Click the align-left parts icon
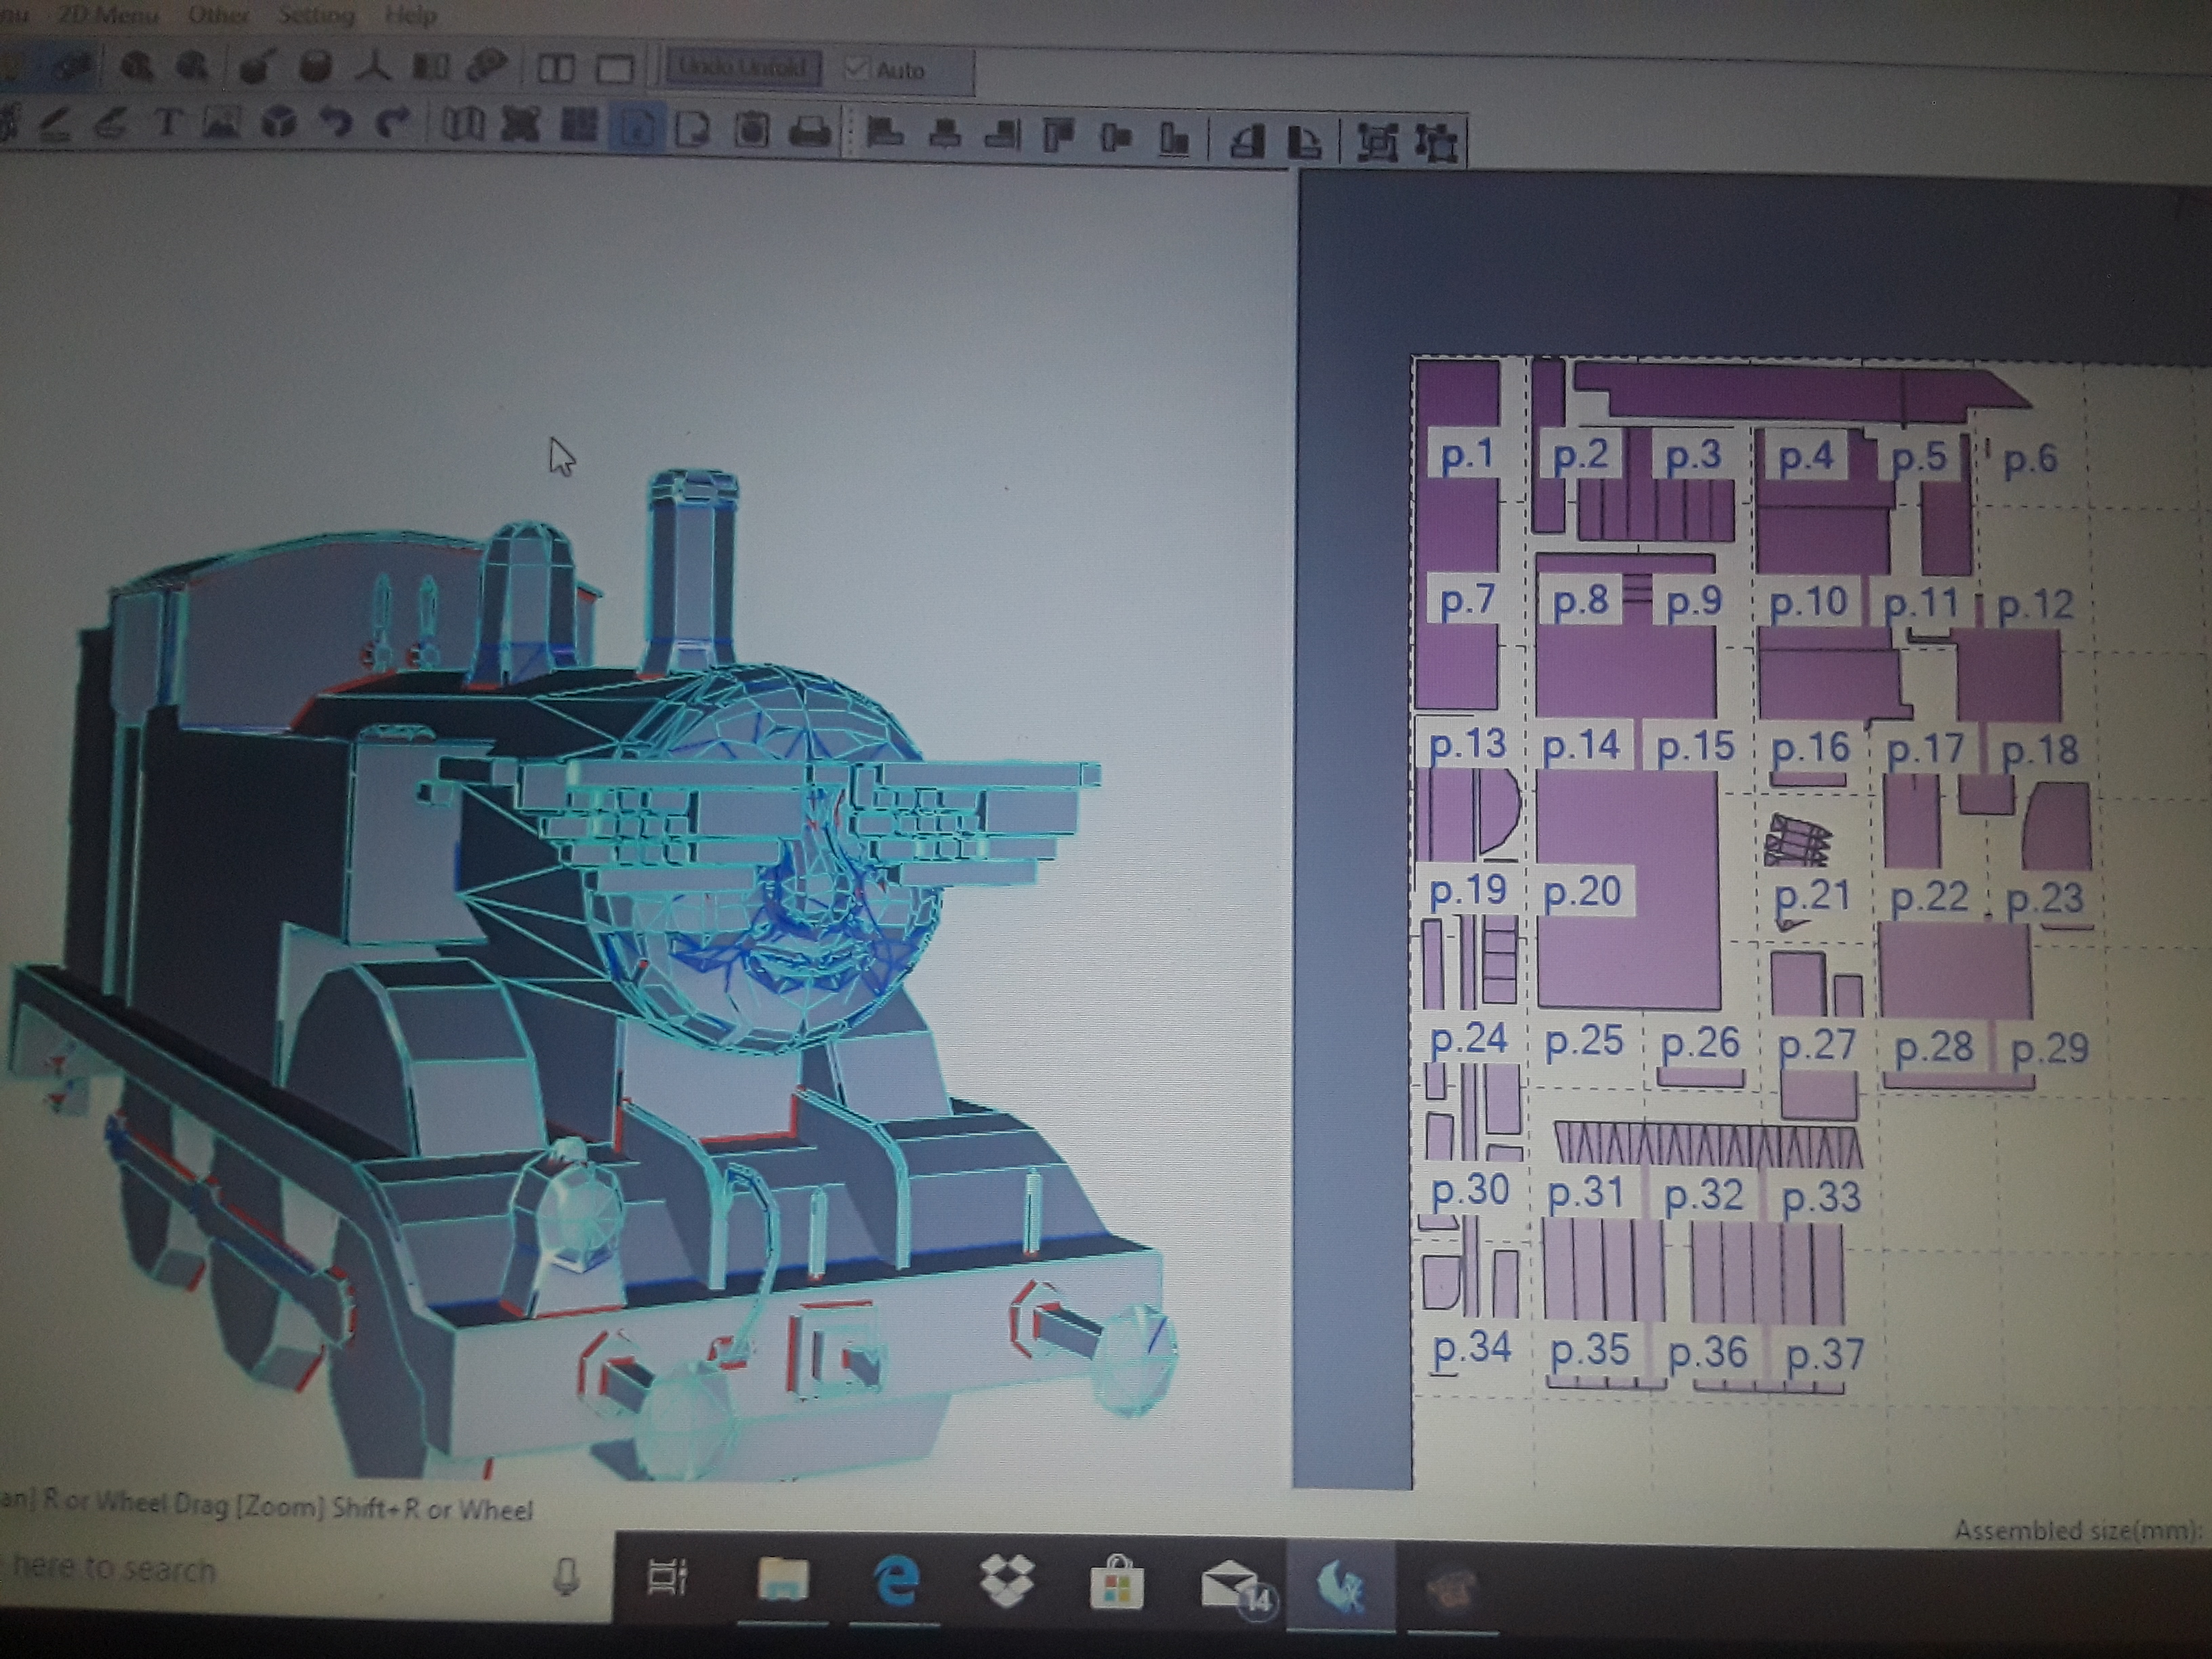The image size is (2212, 1659). (x=884, y=133)
